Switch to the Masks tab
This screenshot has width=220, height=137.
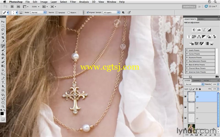click(201, 19)
